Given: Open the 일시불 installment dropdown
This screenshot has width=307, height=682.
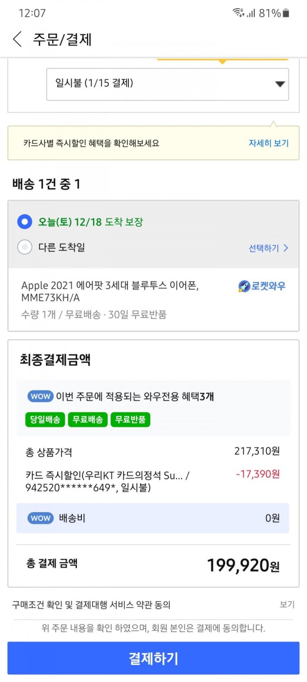Looking at the screenshot, I should tap(168, 84).
